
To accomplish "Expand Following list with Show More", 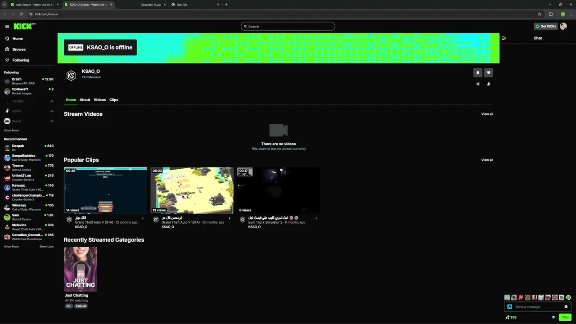I will tap(11, 130).
